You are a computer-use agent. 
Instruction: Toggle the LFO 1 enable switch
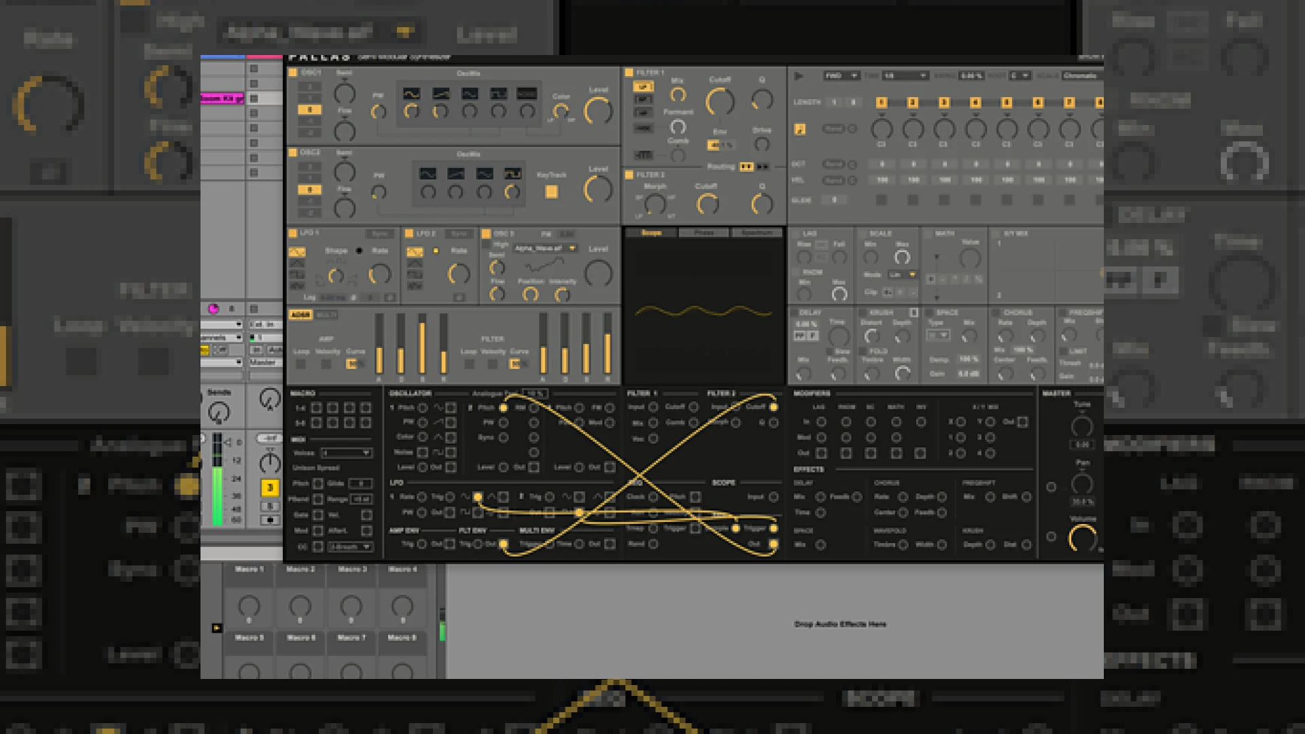click(x=293, y=233)
